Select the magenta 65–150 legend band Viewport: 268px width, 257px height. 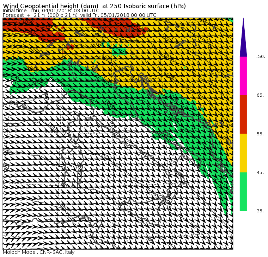[243, 76]
